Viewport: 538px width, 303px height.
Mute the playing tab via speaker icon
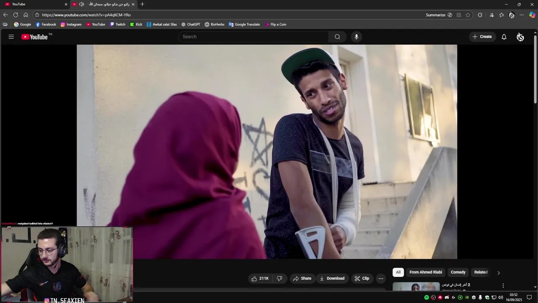pos(82,4)
